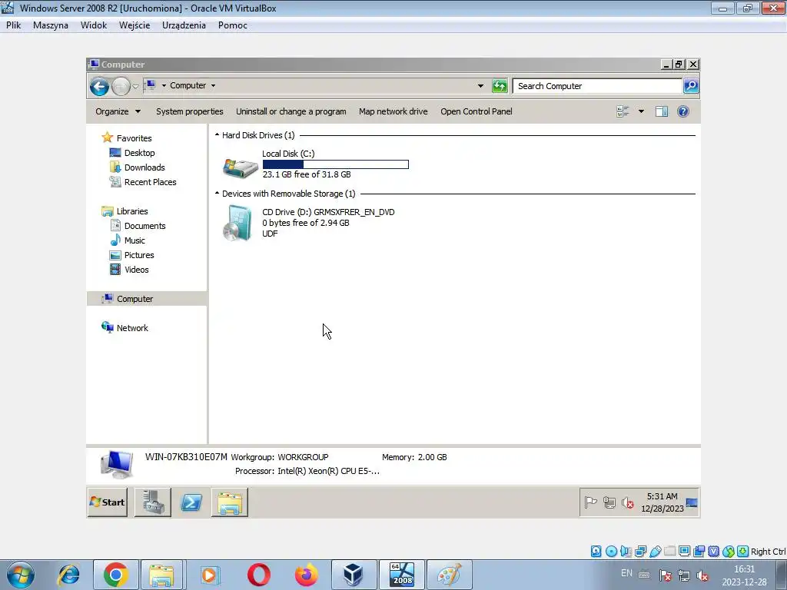787x590 pixels.
Task: Click the Search Computer input field
Action: [597, 86]
